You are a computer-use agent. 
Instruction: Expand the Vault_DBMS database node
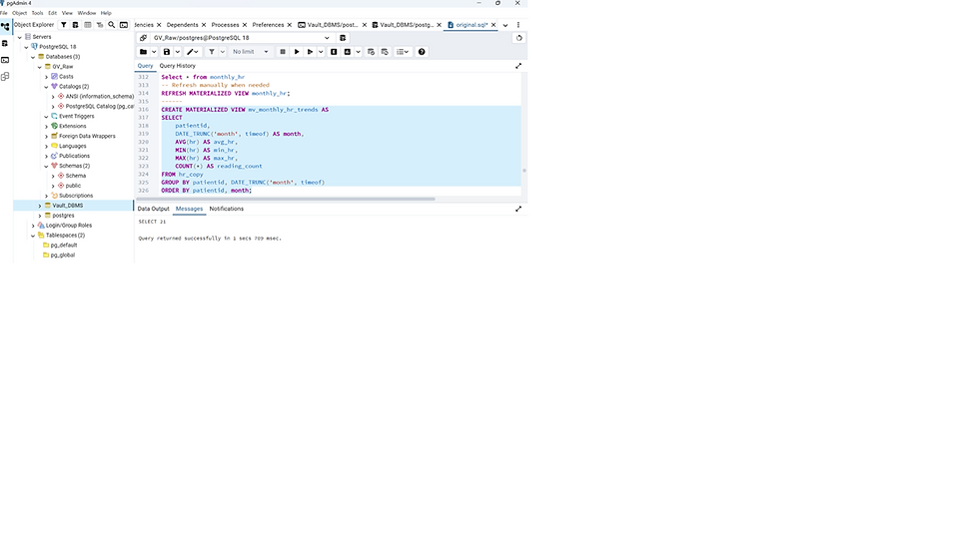click(x=40, y=206)
